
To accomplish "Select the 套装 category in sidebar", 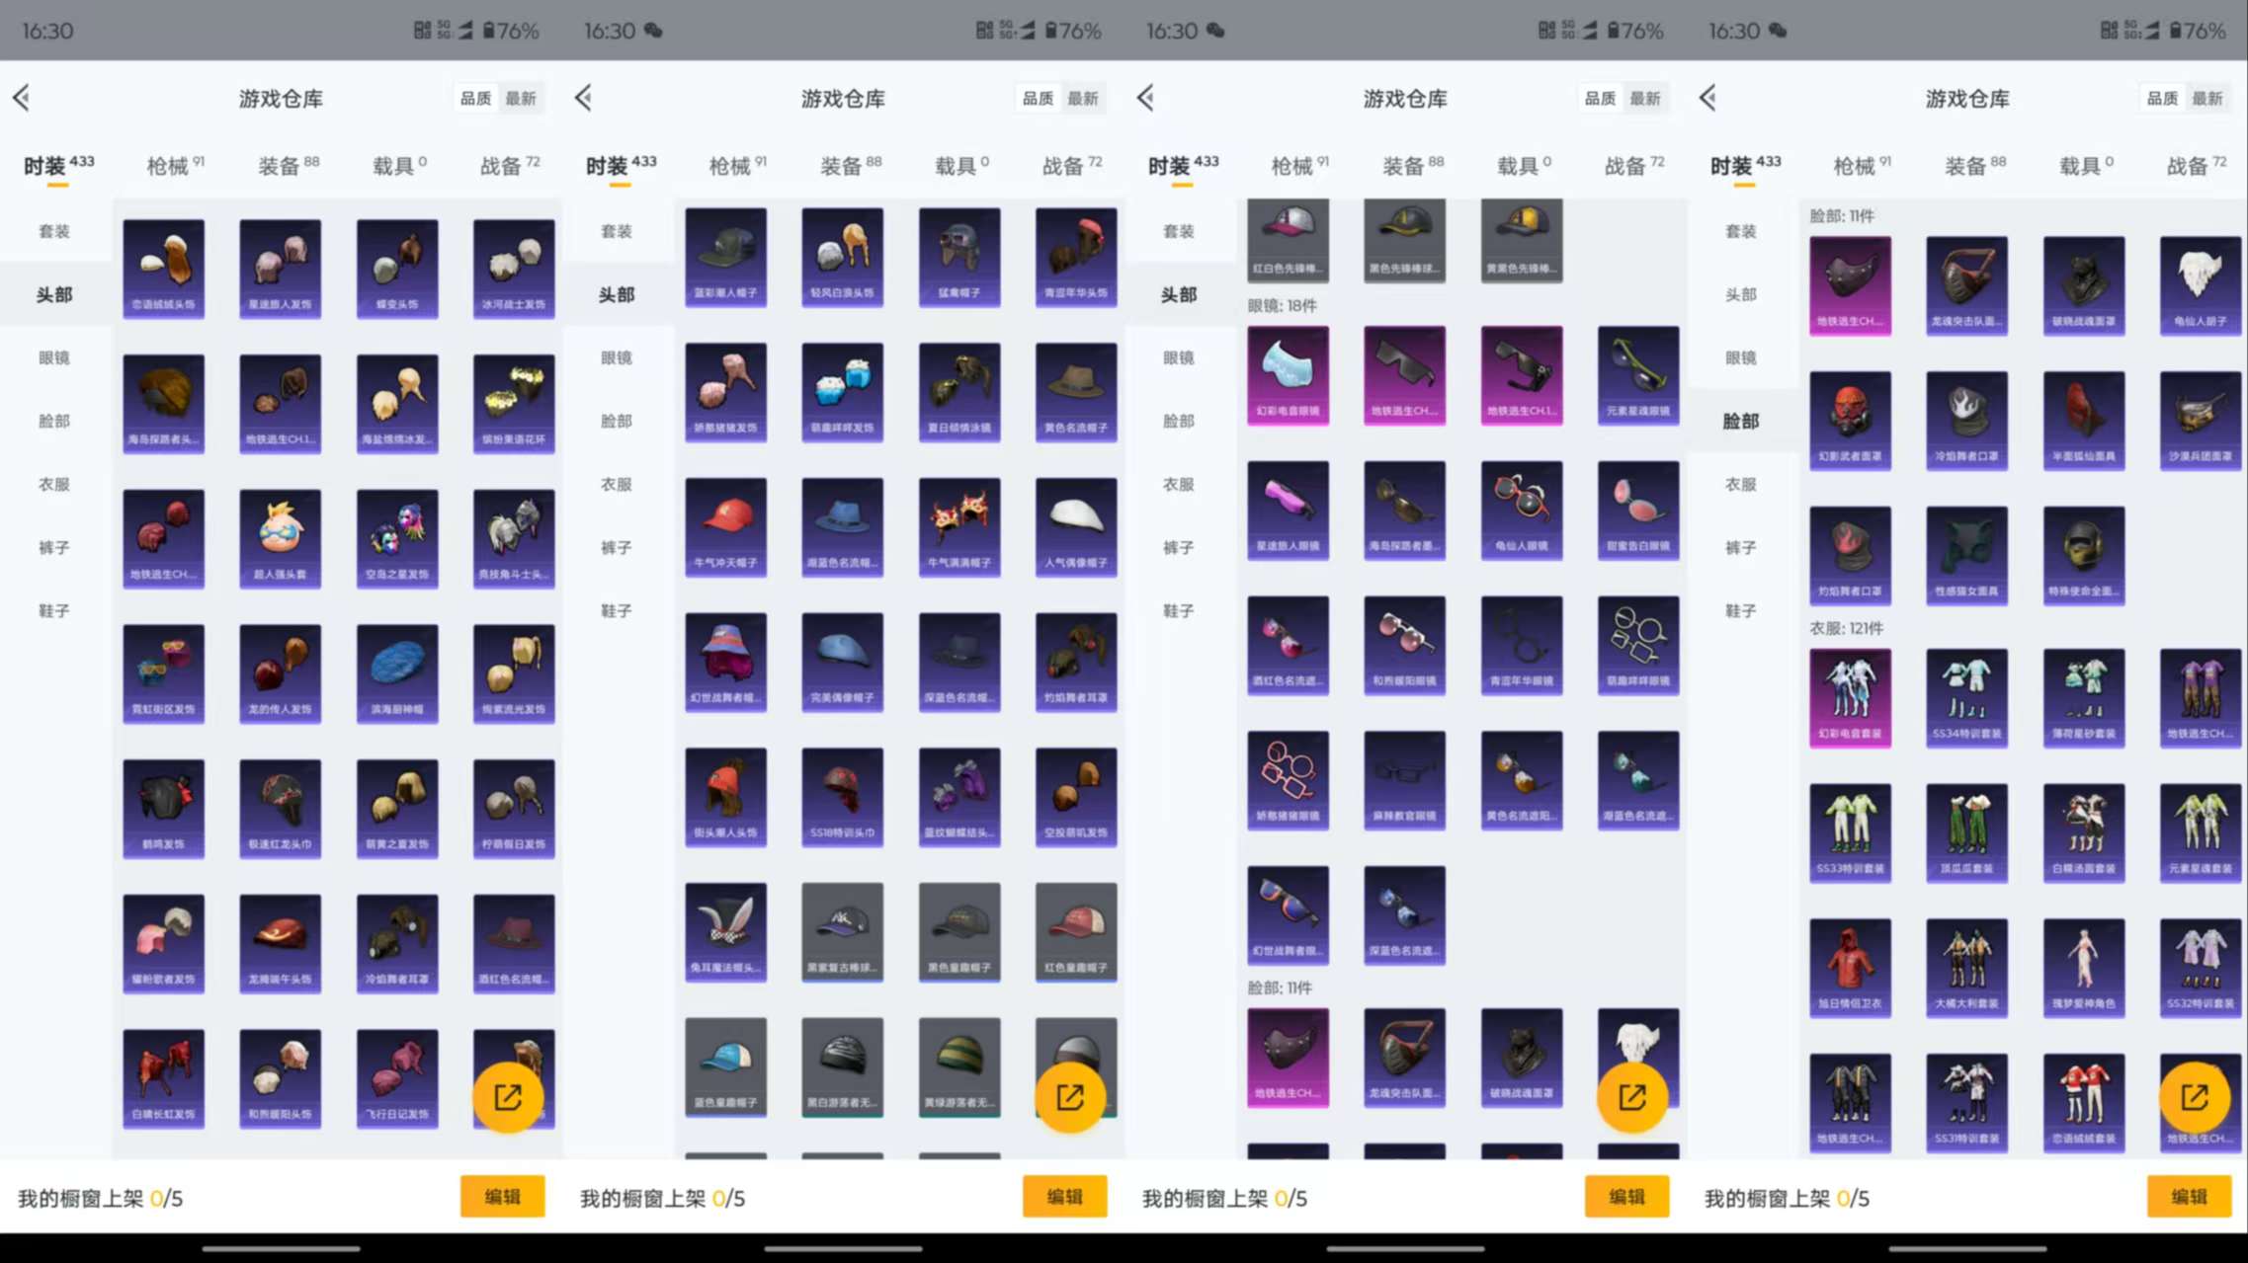I will 54,230.
